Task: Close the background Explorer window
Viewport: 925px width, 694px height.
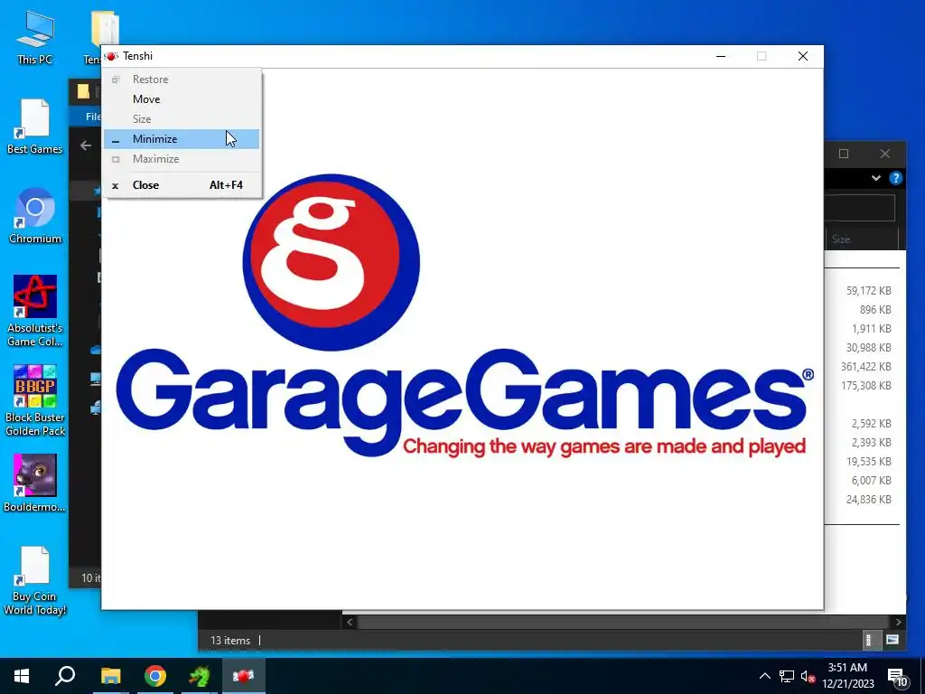Action: coord(885,154)
